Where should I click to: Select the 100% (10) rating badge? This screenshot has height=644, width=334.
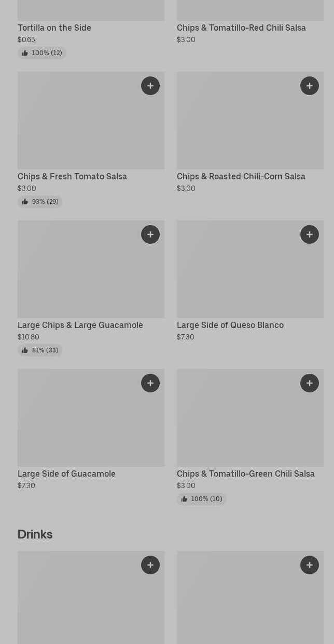202,499
